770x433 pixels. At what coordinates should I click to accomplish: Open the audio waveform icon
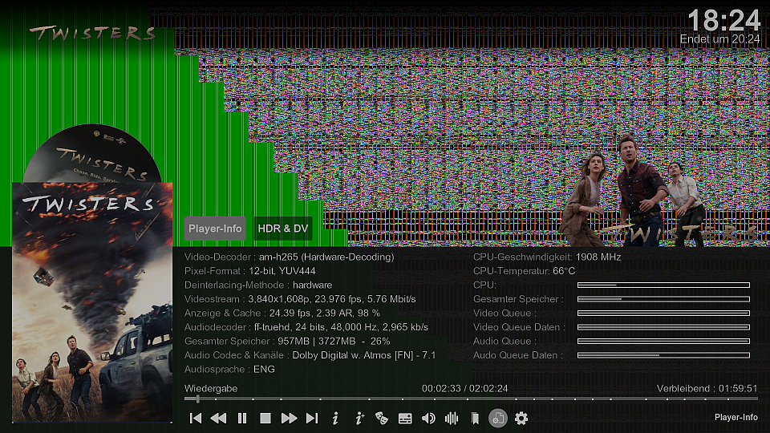click(x=452, y=419)
